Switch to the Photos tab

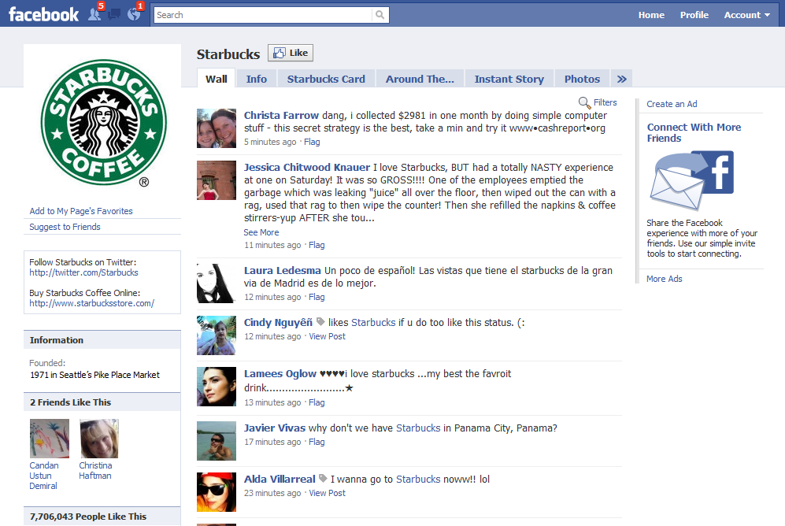pyautogui.click(x=582, y=78)
